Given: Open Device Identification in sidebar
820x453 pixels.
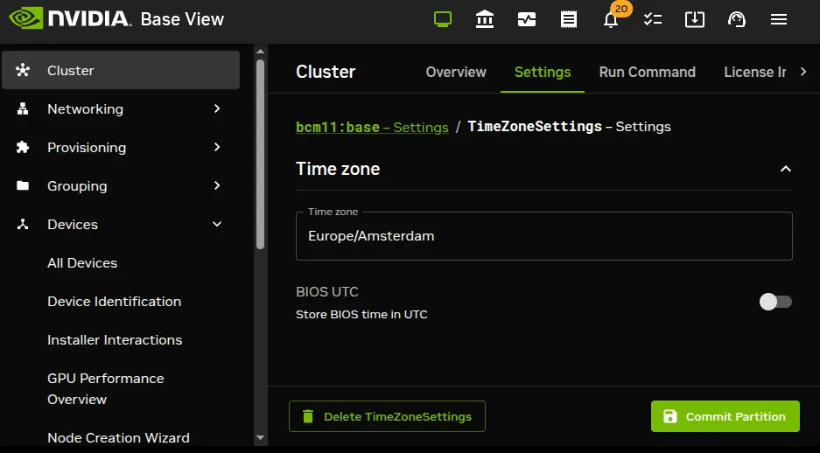Looking at the screenshot, I should click(x=114, y=302).
